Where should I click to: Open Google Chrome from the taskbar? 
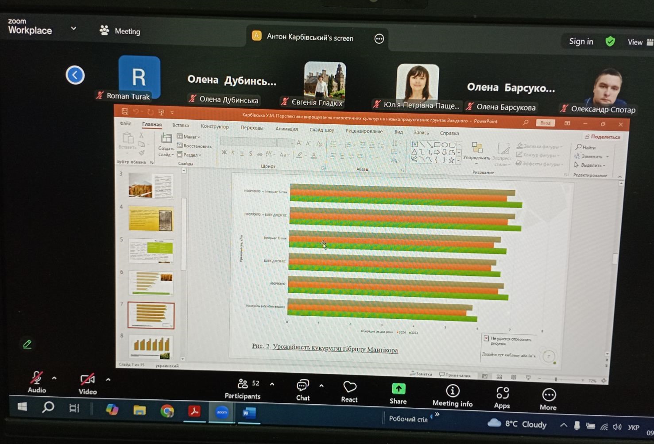(167, 411)
